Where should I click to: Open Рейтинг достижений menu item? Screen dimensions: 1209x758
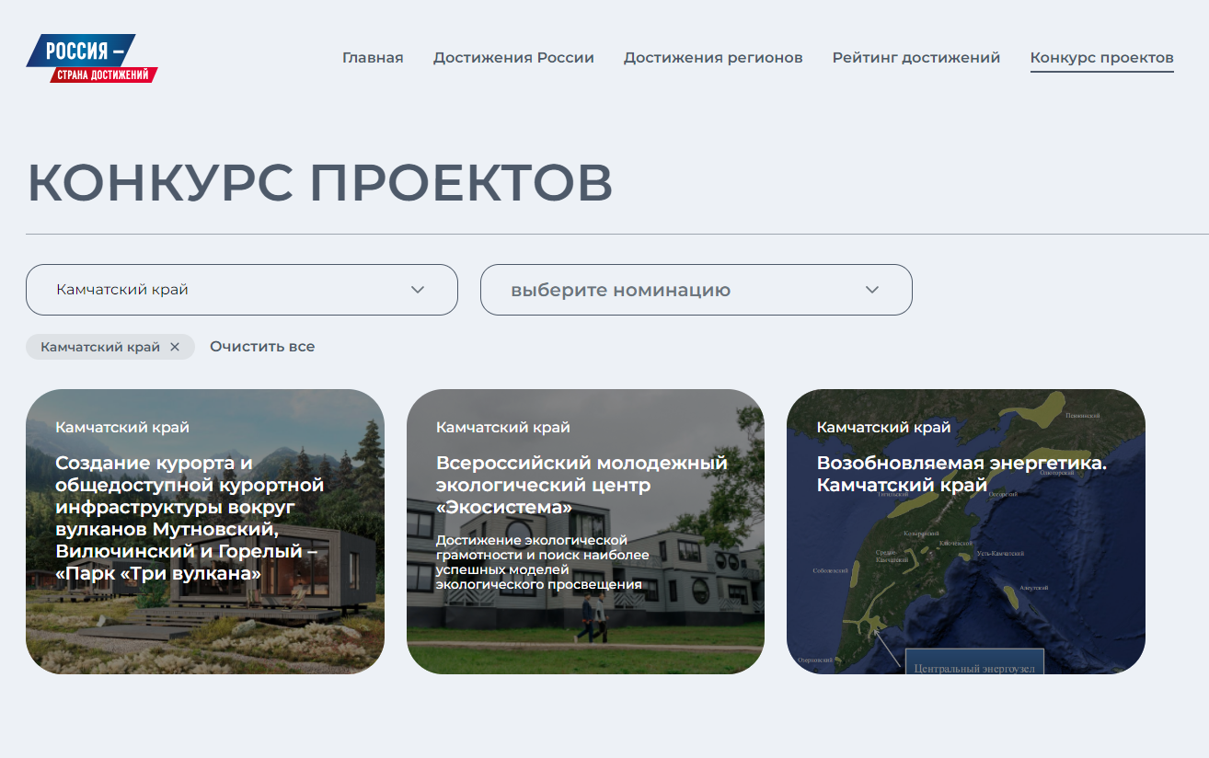[x=916, y=58]
